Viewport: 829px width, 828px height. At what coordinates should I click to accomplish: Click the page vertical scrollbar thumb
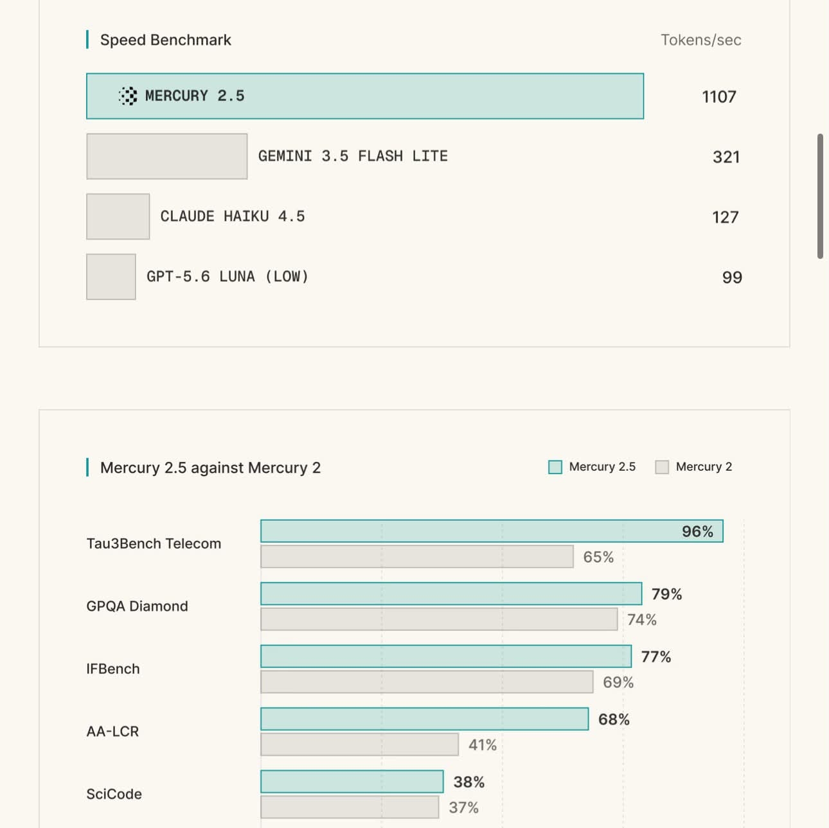click(820, 196)
